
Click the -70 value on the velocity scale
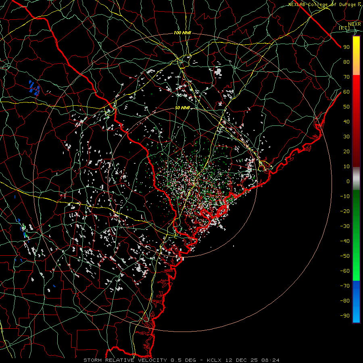click(345, 286)
